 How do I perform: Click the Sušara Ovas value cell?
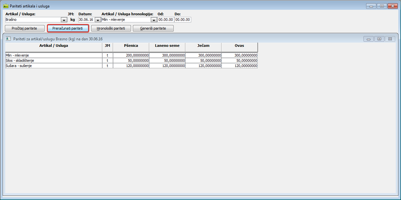click(239, 66)
